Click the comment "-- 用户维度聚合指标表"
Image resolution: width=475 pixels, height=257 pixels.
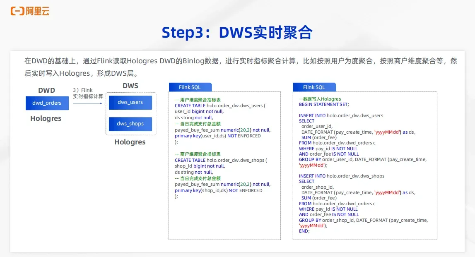(x=198, y=100)
